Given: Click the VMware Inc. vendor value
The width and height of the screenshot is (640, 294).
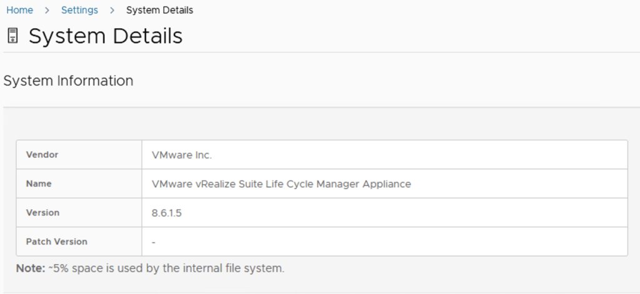Looking at the screenshot, I should click(x=182, y=155).
